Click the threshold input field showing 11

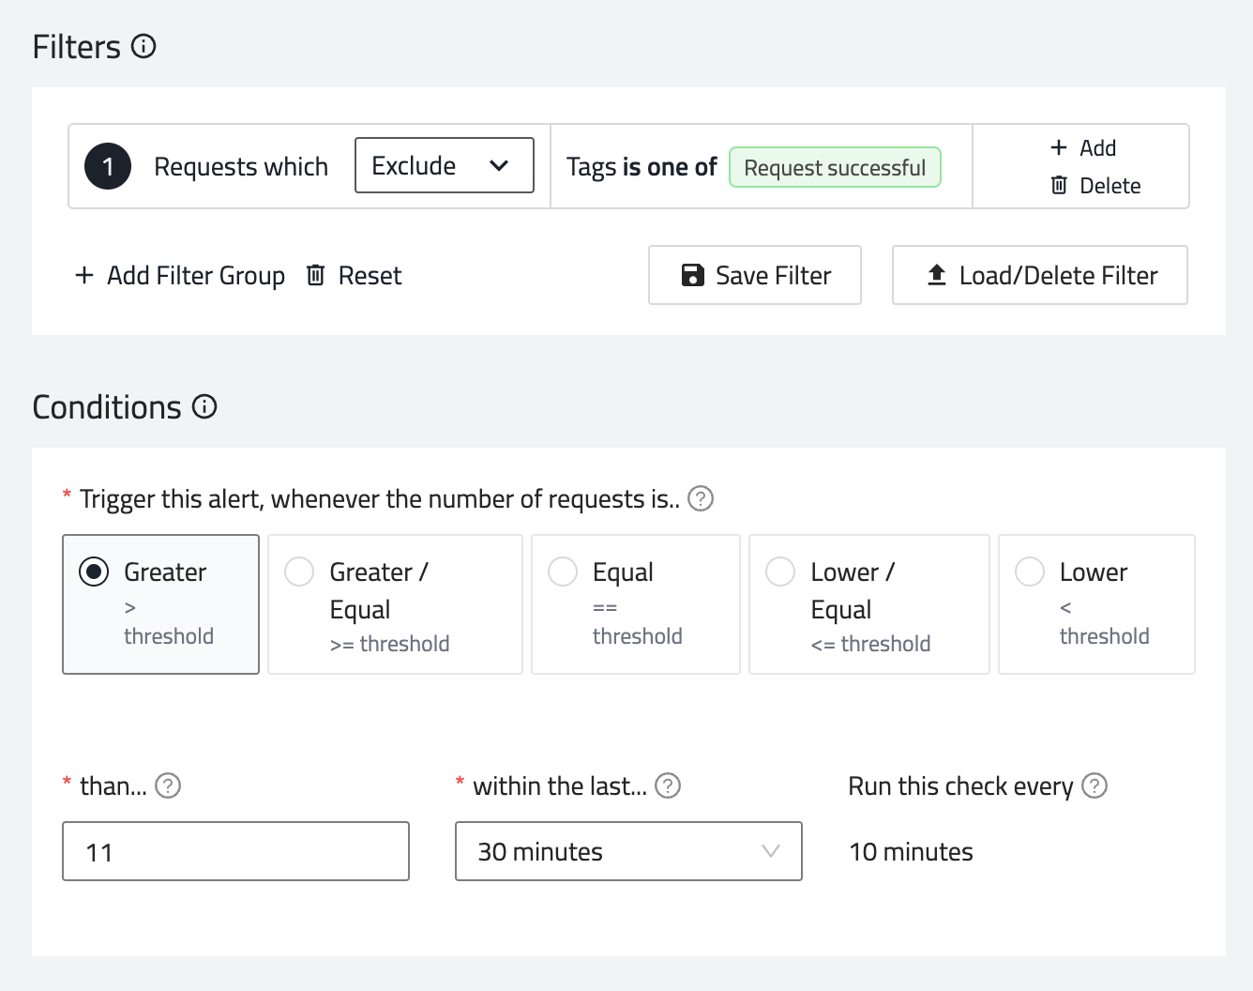pos(235,851)
